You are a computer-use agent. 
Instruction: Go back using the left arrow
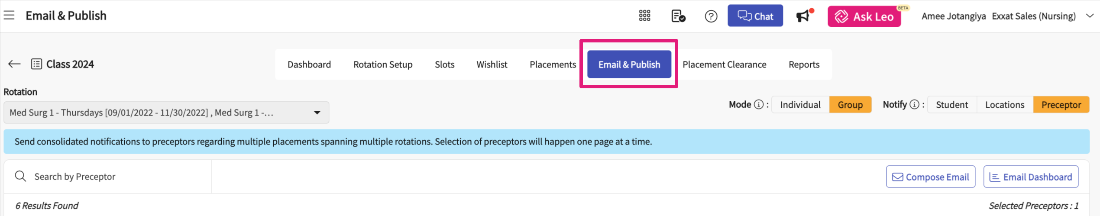pyautogui.click(x=14, y=64)
